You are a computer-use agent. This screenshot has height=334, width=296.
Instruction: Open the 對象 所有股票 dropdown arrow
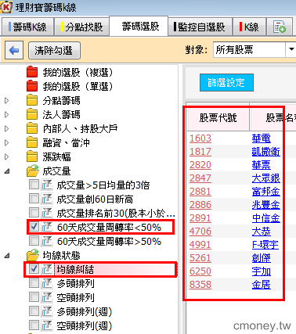coord(291,49)
